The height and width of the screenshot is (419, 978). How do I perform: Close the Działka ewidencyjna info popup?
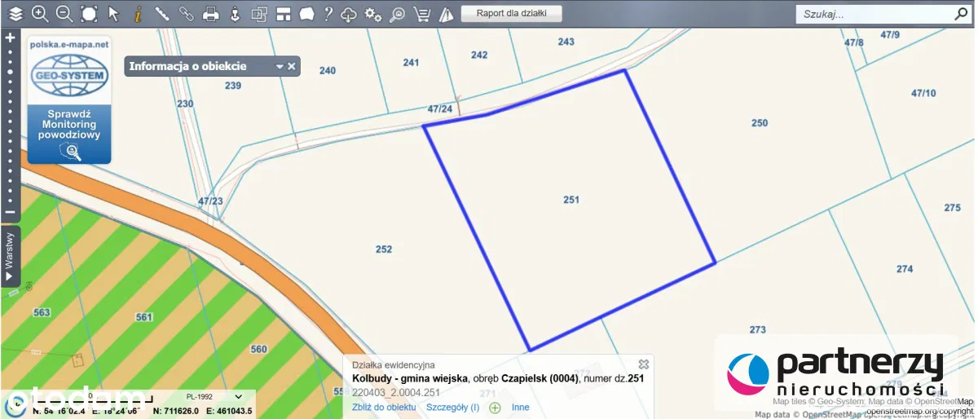pyautogui.click(x=643, y=364)
